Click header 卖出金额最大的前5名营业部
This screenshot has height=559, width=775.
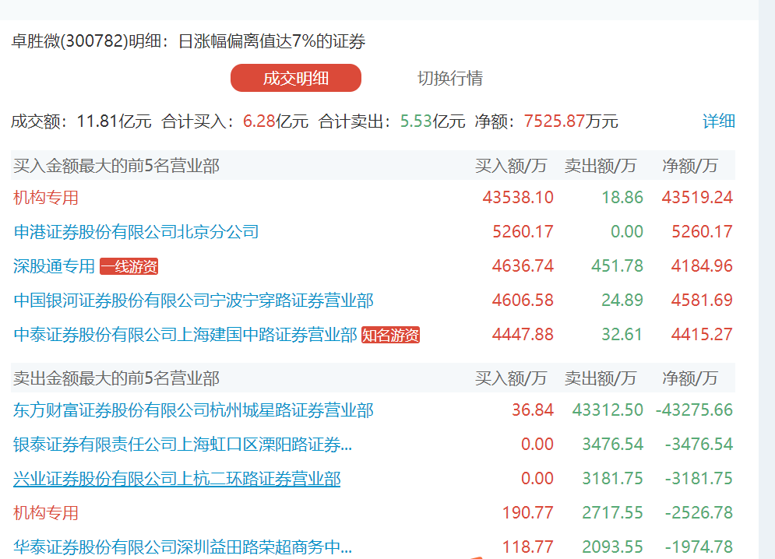coord(117,378)
